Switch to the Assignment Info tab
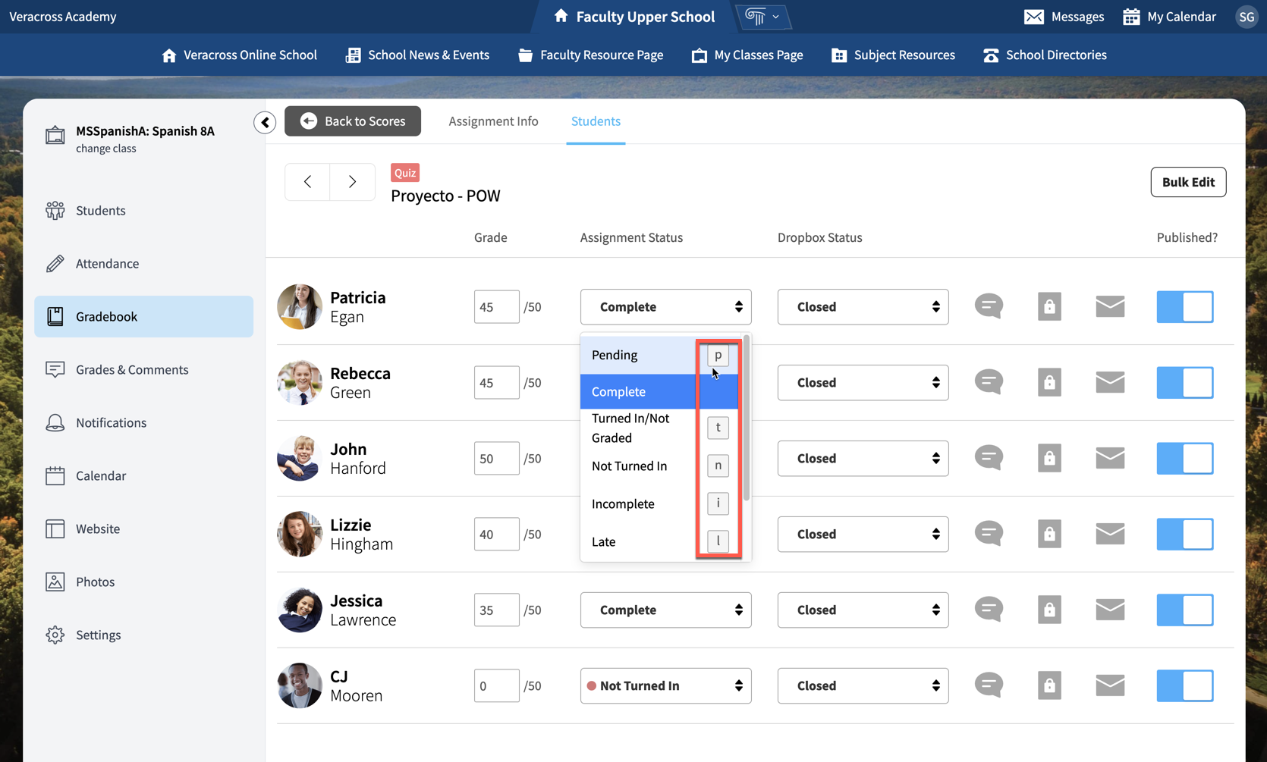The height and width of the screenshot is (762, 1267). coord(493,121)
